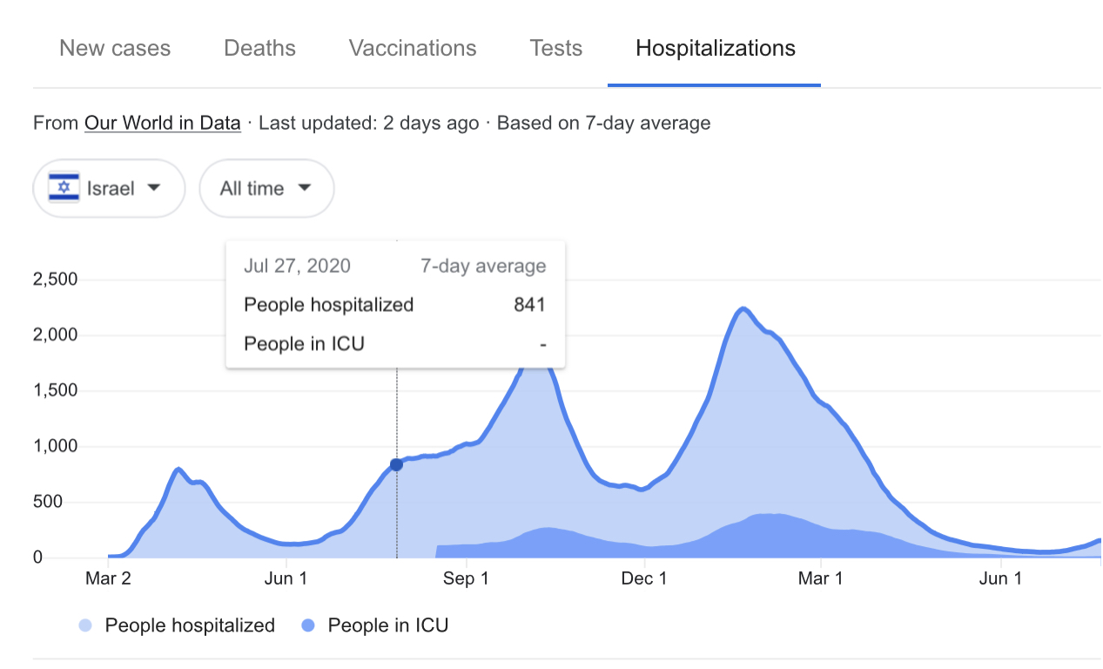Click the Dec 1 x-axis label

[x=645, y=578]
